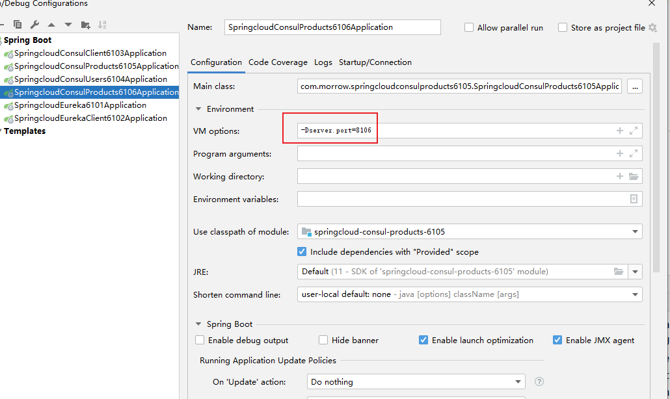Image resolution: width=670 pixels, height=399 pixels.
Task: Check Store as project file
Action: [x=563, y=28]
